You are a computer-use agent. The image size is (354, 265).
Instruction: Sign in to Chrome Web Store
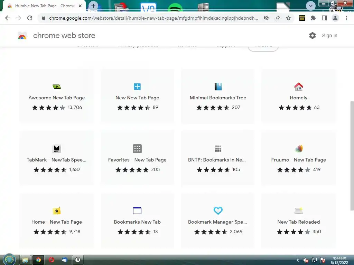(x=329, y=36)
